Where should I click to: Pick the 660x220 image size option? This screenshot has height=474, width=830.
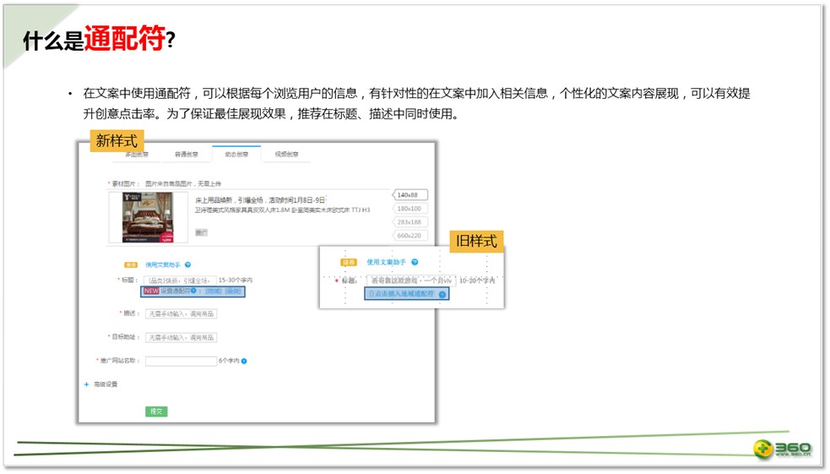pyautogui.click(x=410, y=236)
